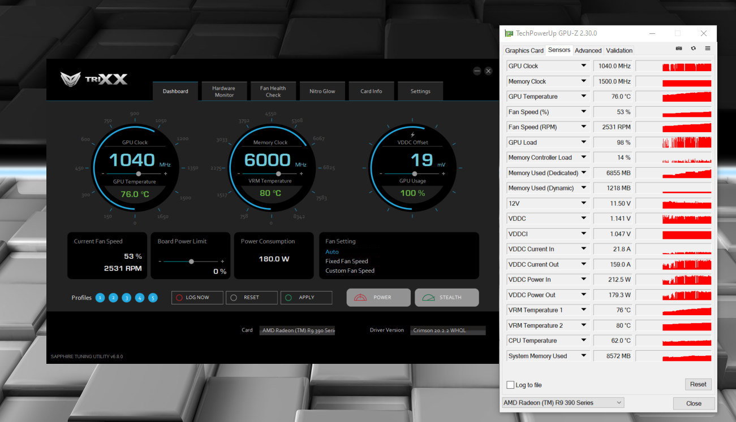This screenshot has width=736, height=422.
Task: Click the Board Power Limit slider handle
Action: point(192,262)
